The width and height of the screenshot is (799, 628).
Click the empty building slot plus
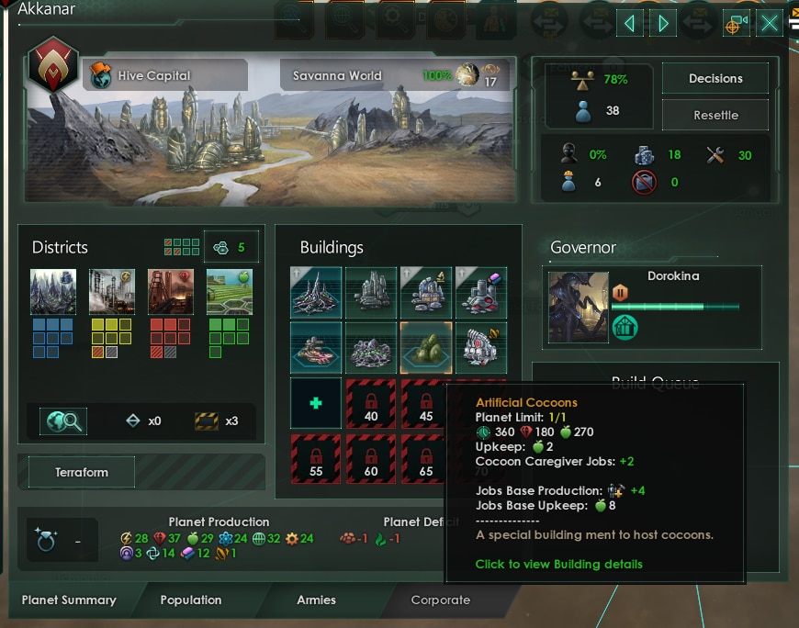(316, 403)
